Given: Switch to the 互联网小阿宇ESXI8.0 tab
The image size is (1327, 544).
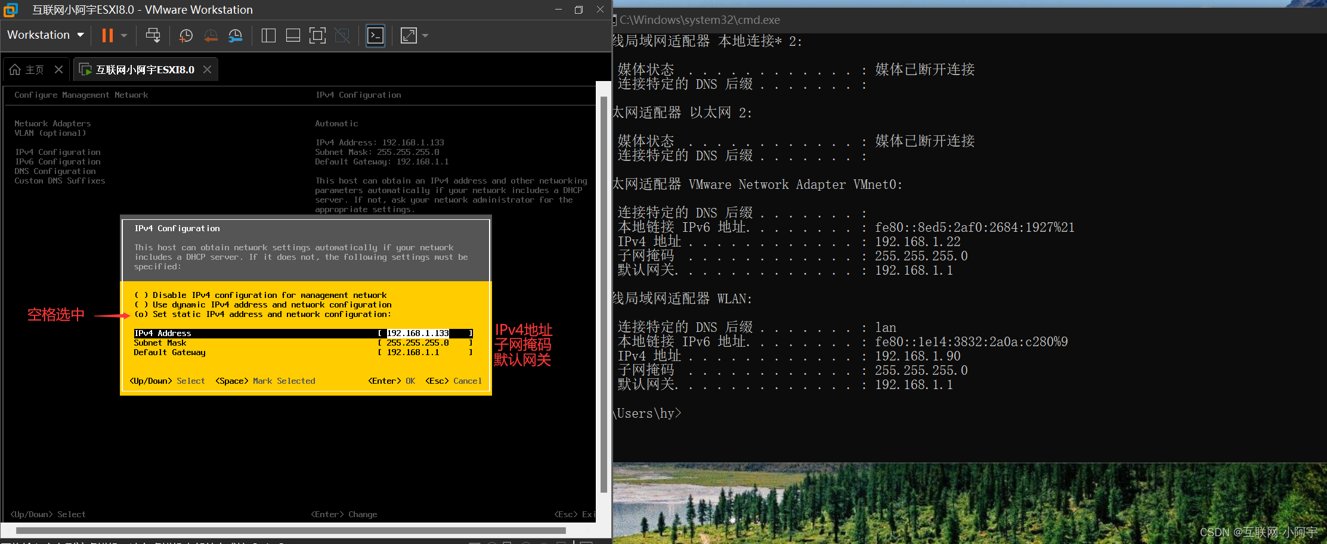Looking at the screenshot, I should coord(146,70).
